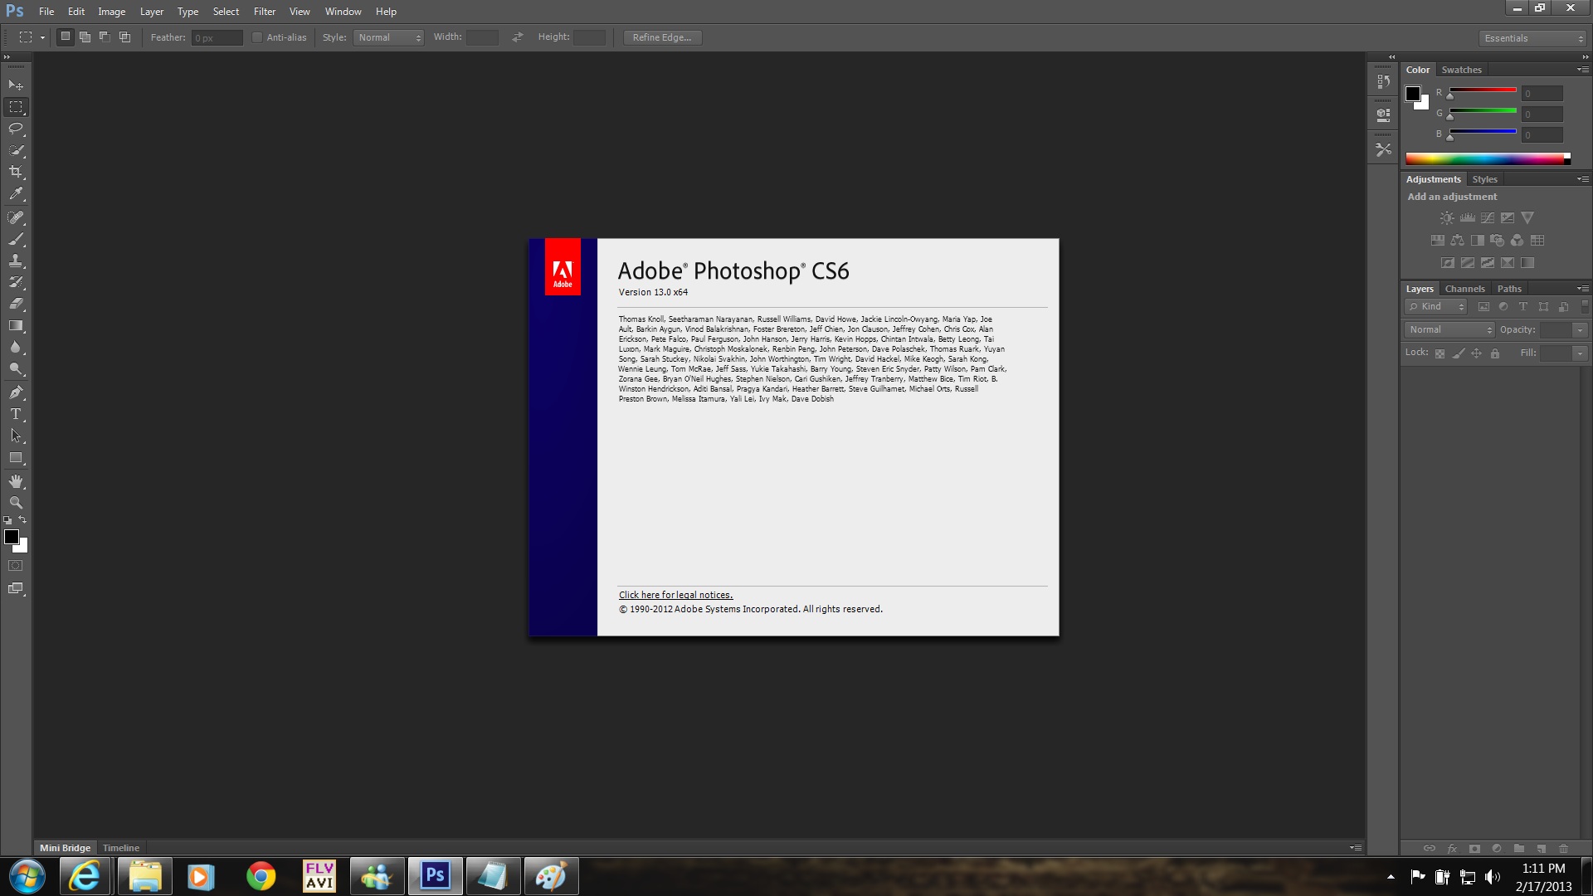Select the Eyedropper tool
This screenshot has width=1593, height=896.
[17, 193]
